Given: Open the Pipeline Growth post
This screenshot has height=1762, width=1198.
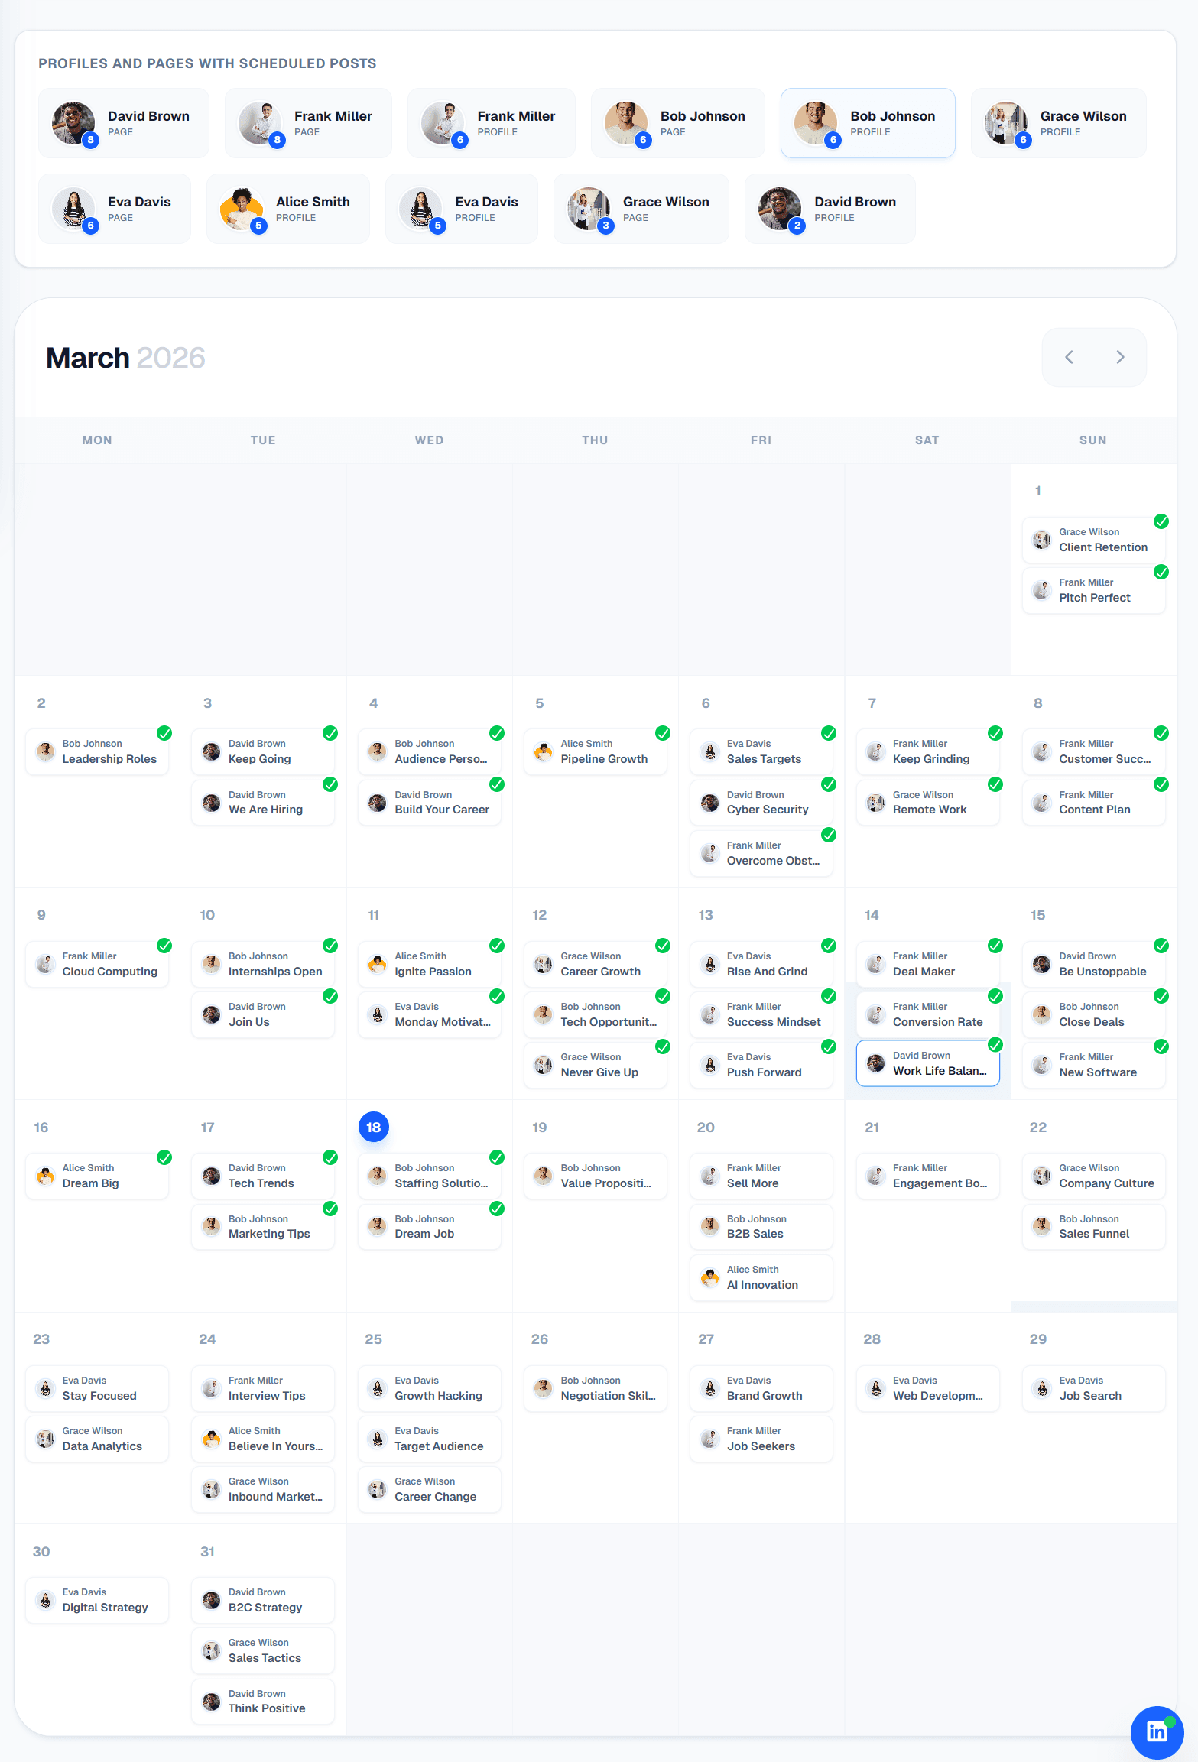Looking at the screenshot, I should [596, 751].
